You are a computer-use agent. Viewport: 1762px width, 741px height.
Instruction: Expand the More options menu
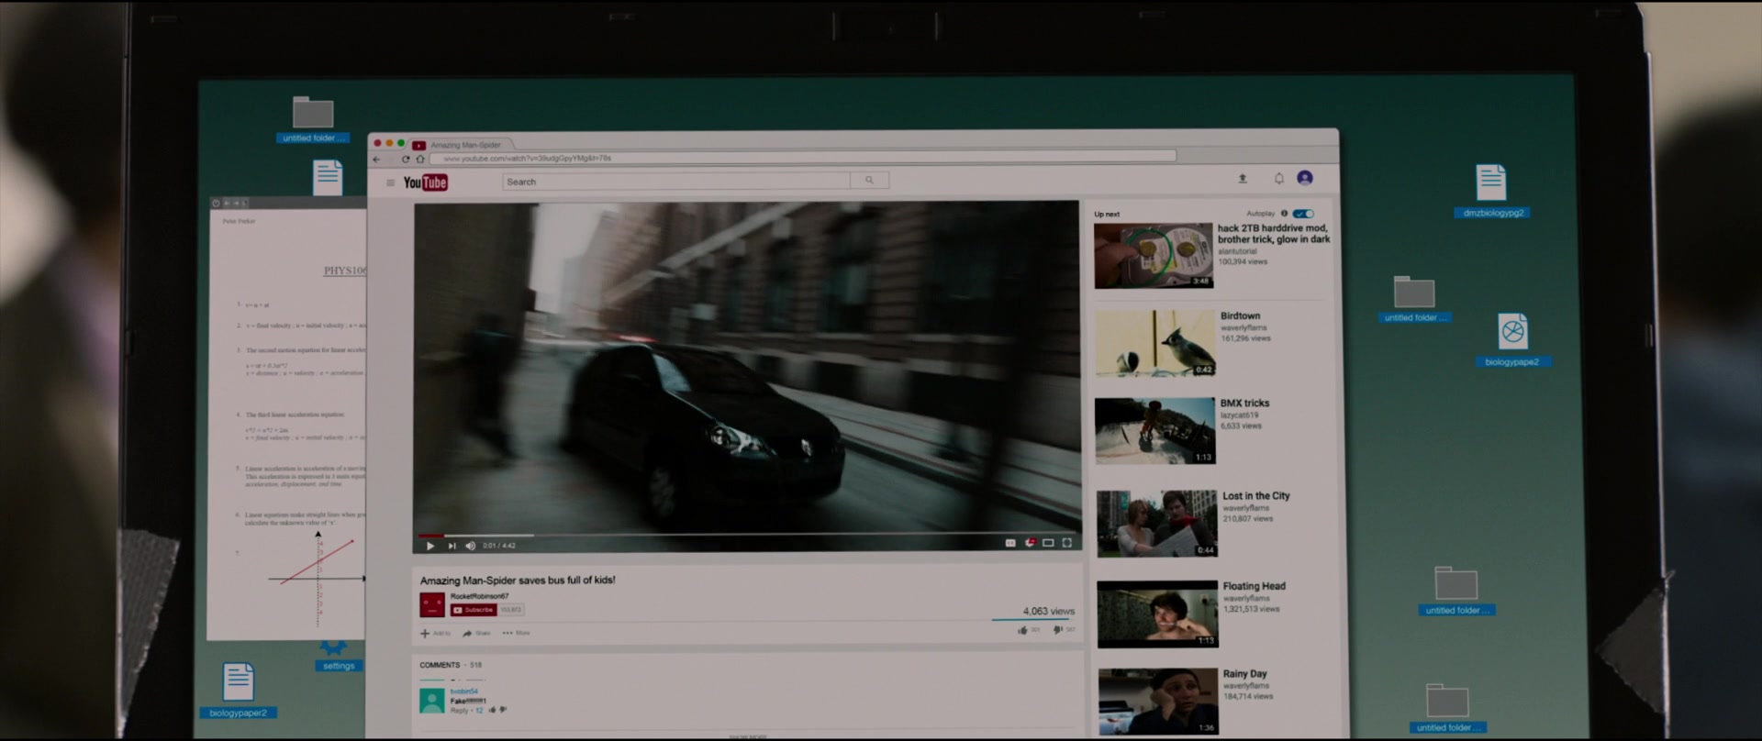click(516, 633)
